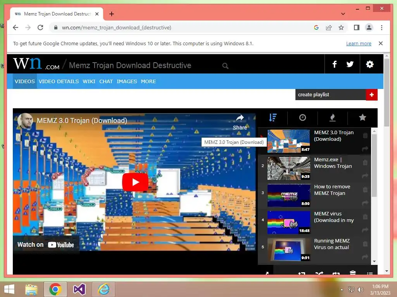Image resolution: width=397 pixels, height=297 pixels.
Task: Dismiss the Chrome update notice bar
Action: (380, 43)
